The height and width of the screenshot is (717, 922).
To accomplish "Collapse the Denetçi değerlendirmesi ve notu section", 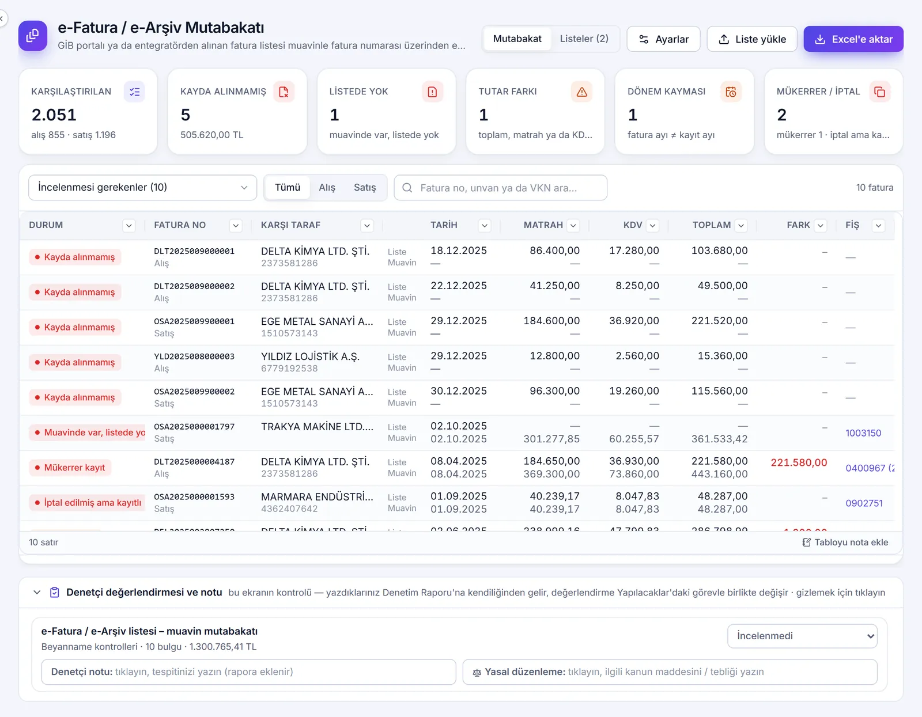I will point(37,592).
